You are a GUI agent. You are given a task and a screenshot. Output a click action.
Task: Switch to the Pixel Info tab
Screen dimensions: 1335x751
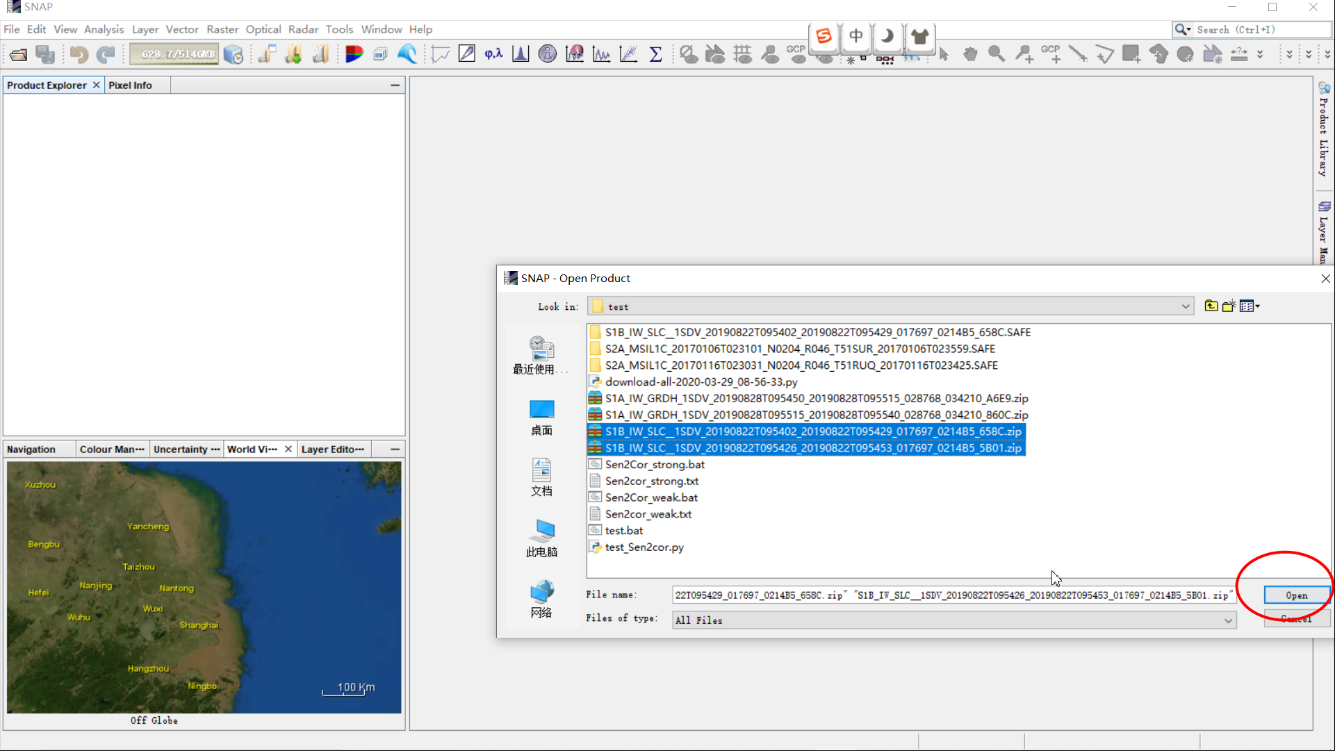coord(130,85)
